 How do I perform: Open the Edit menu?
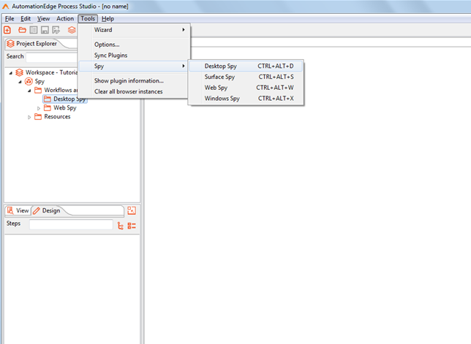point(26,18)
